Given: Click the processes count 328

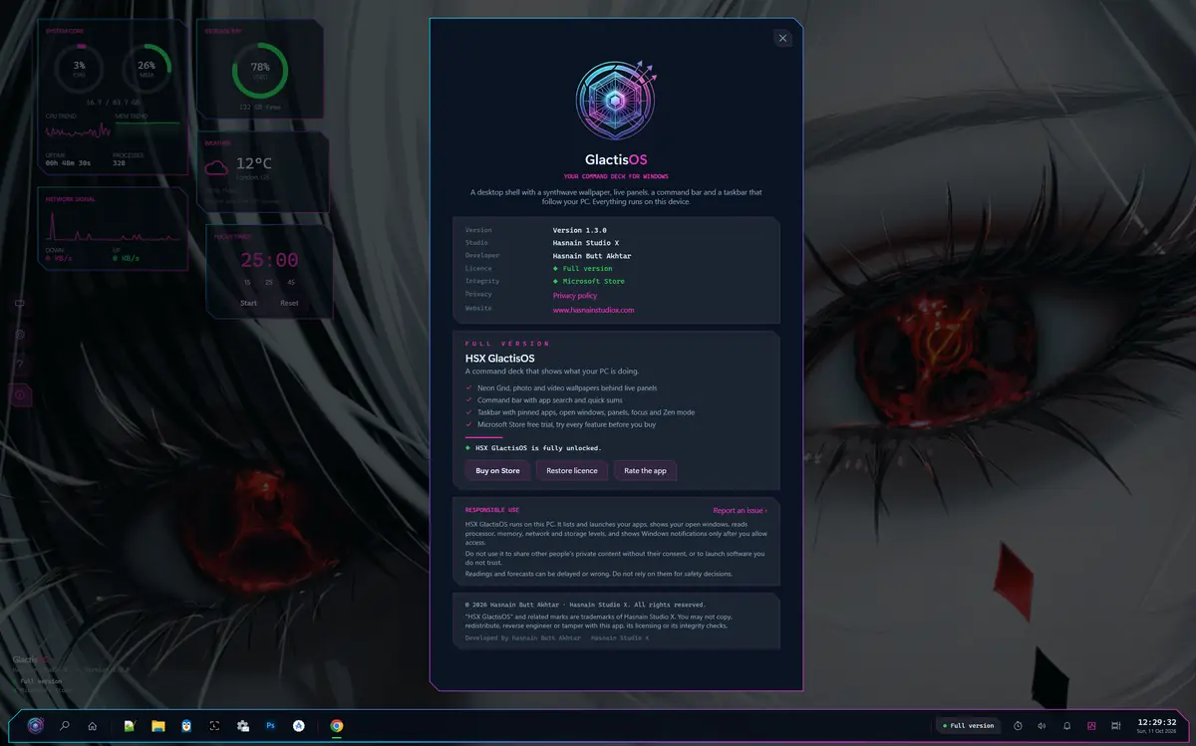Looking at the screenshot, I should click(120, 162).
